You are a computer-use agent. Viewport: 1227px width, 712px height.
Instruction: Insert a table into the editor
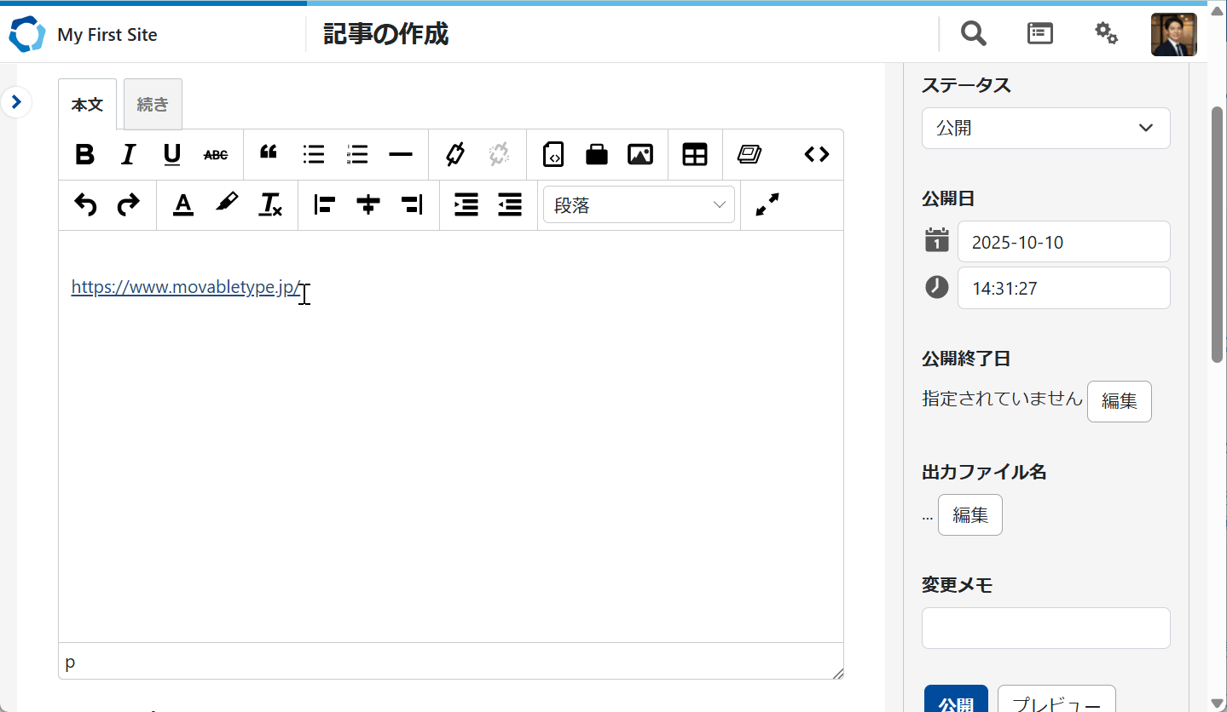coord(695,154)
